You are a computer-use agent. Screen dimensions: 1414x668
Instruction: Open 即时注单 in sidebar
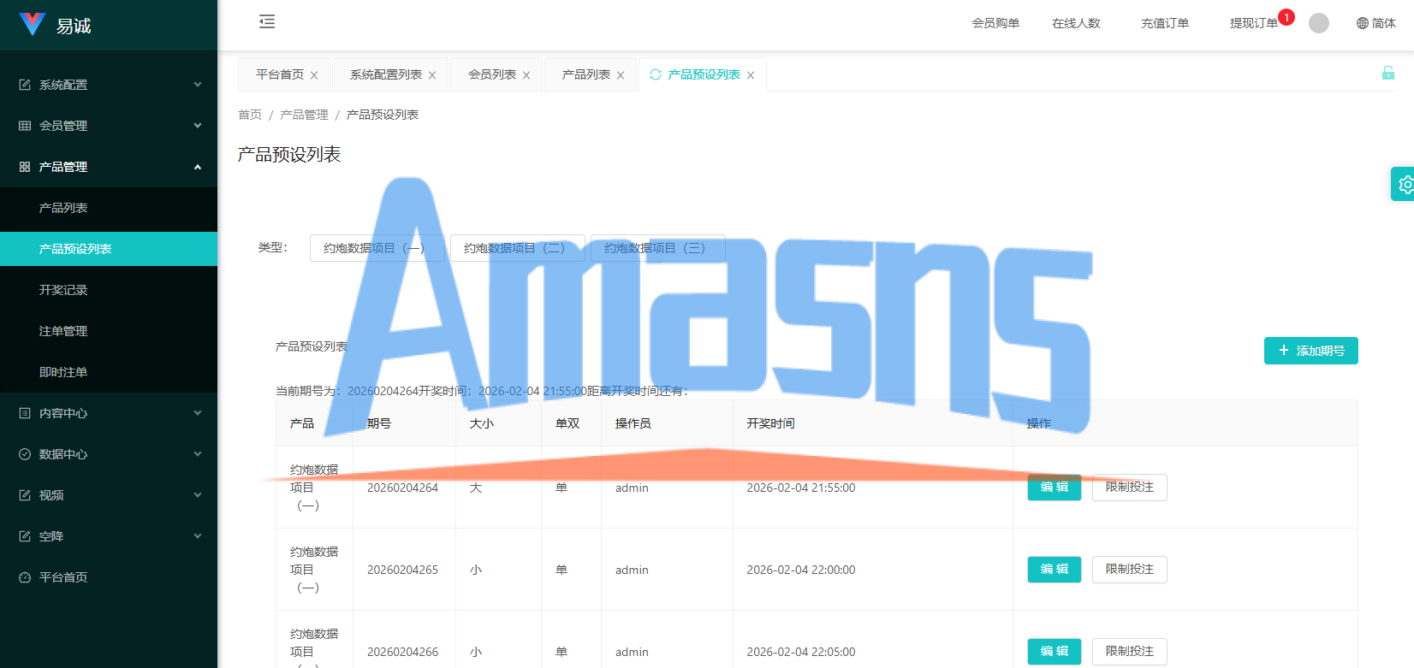[x=109, y=372]
